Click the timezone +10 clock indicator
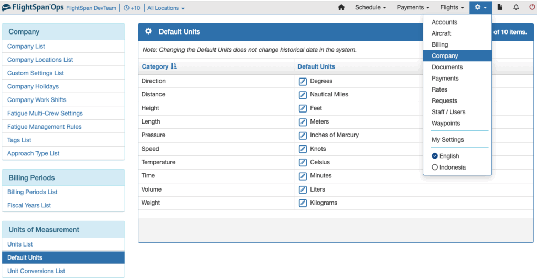The image size is (537, 280). point(132,8)
